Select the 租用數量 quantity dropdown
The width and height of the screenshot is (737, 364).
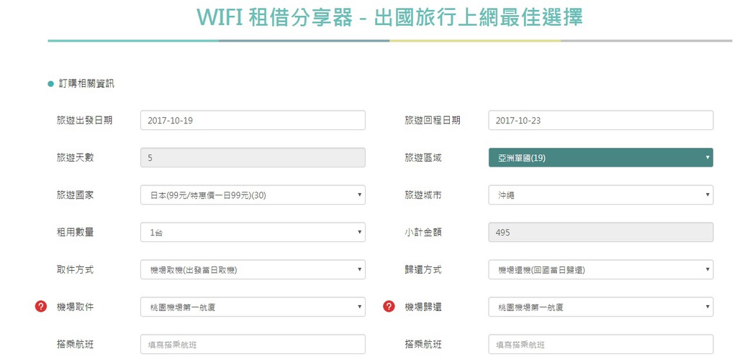[253, 233]
